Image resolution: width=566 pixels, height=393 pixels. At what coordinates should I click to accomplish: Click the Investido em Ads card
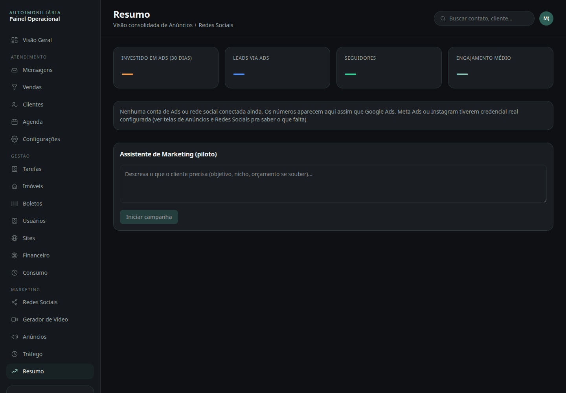(x=166, y=68)
